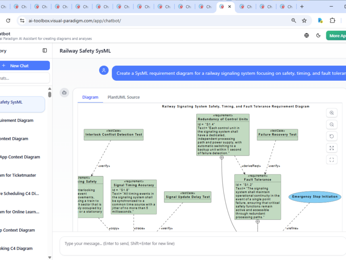Switch to the PlantUML Source tab
Image resolution: width=346 pixels, height=260 pixels.
coord(123,97)
